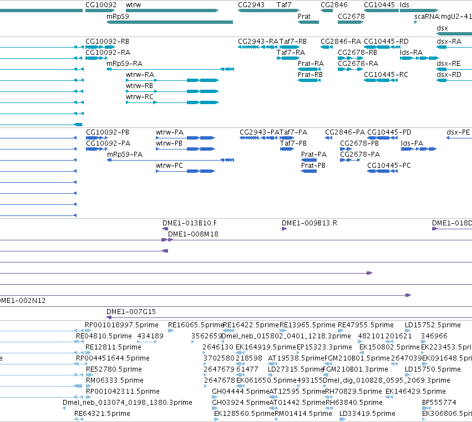Image resolution: width=472 pixels, height=422 pixels.
Task: Click the Prat-RB transcript label
Action: pos(310,75)
